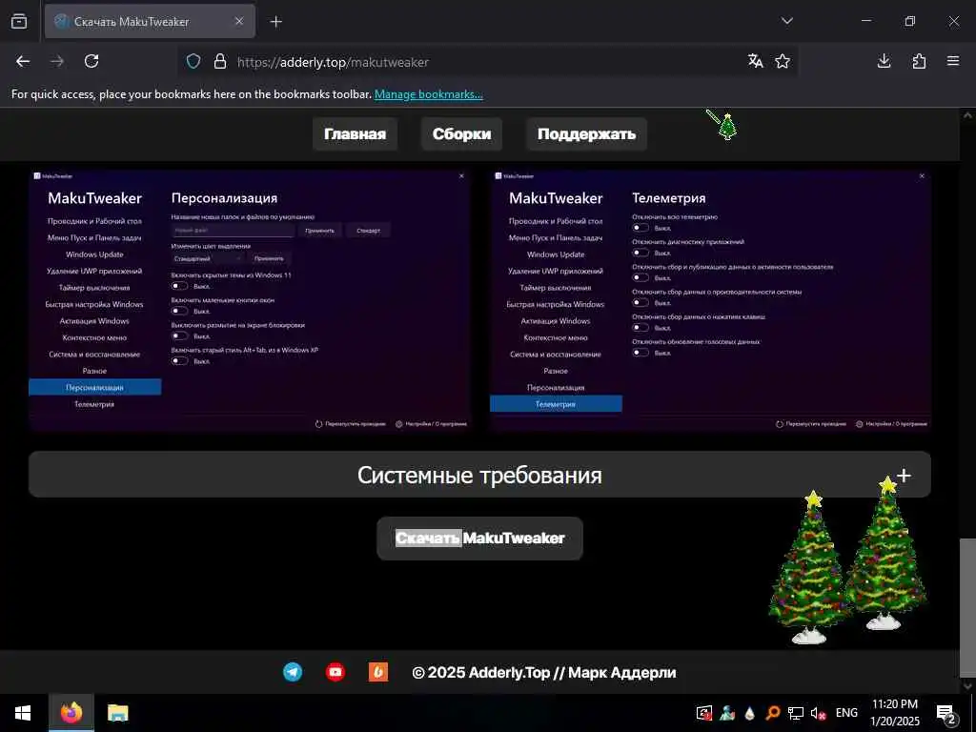Screen dimensions: 976x732
Task: Click the forward navigation arrow
Action: point(57,61)
